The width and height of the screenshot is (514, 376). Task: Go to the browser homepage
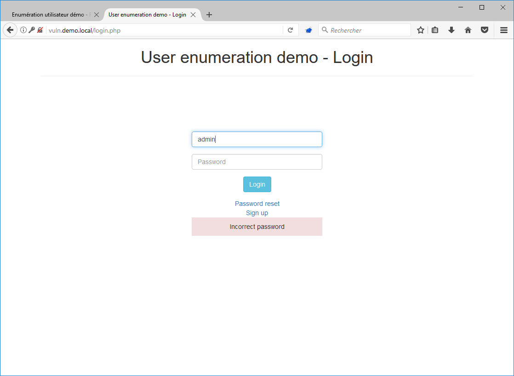pos(468,29)
